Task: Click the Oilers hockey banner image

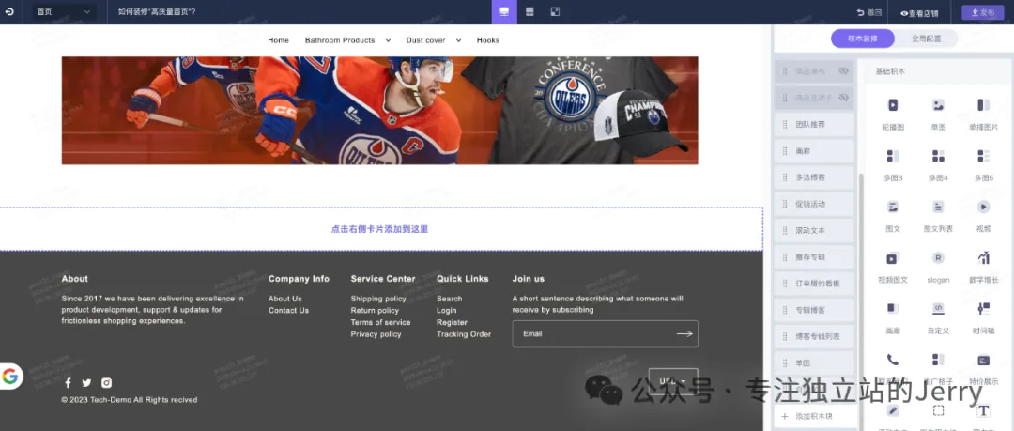Action: 379,111
